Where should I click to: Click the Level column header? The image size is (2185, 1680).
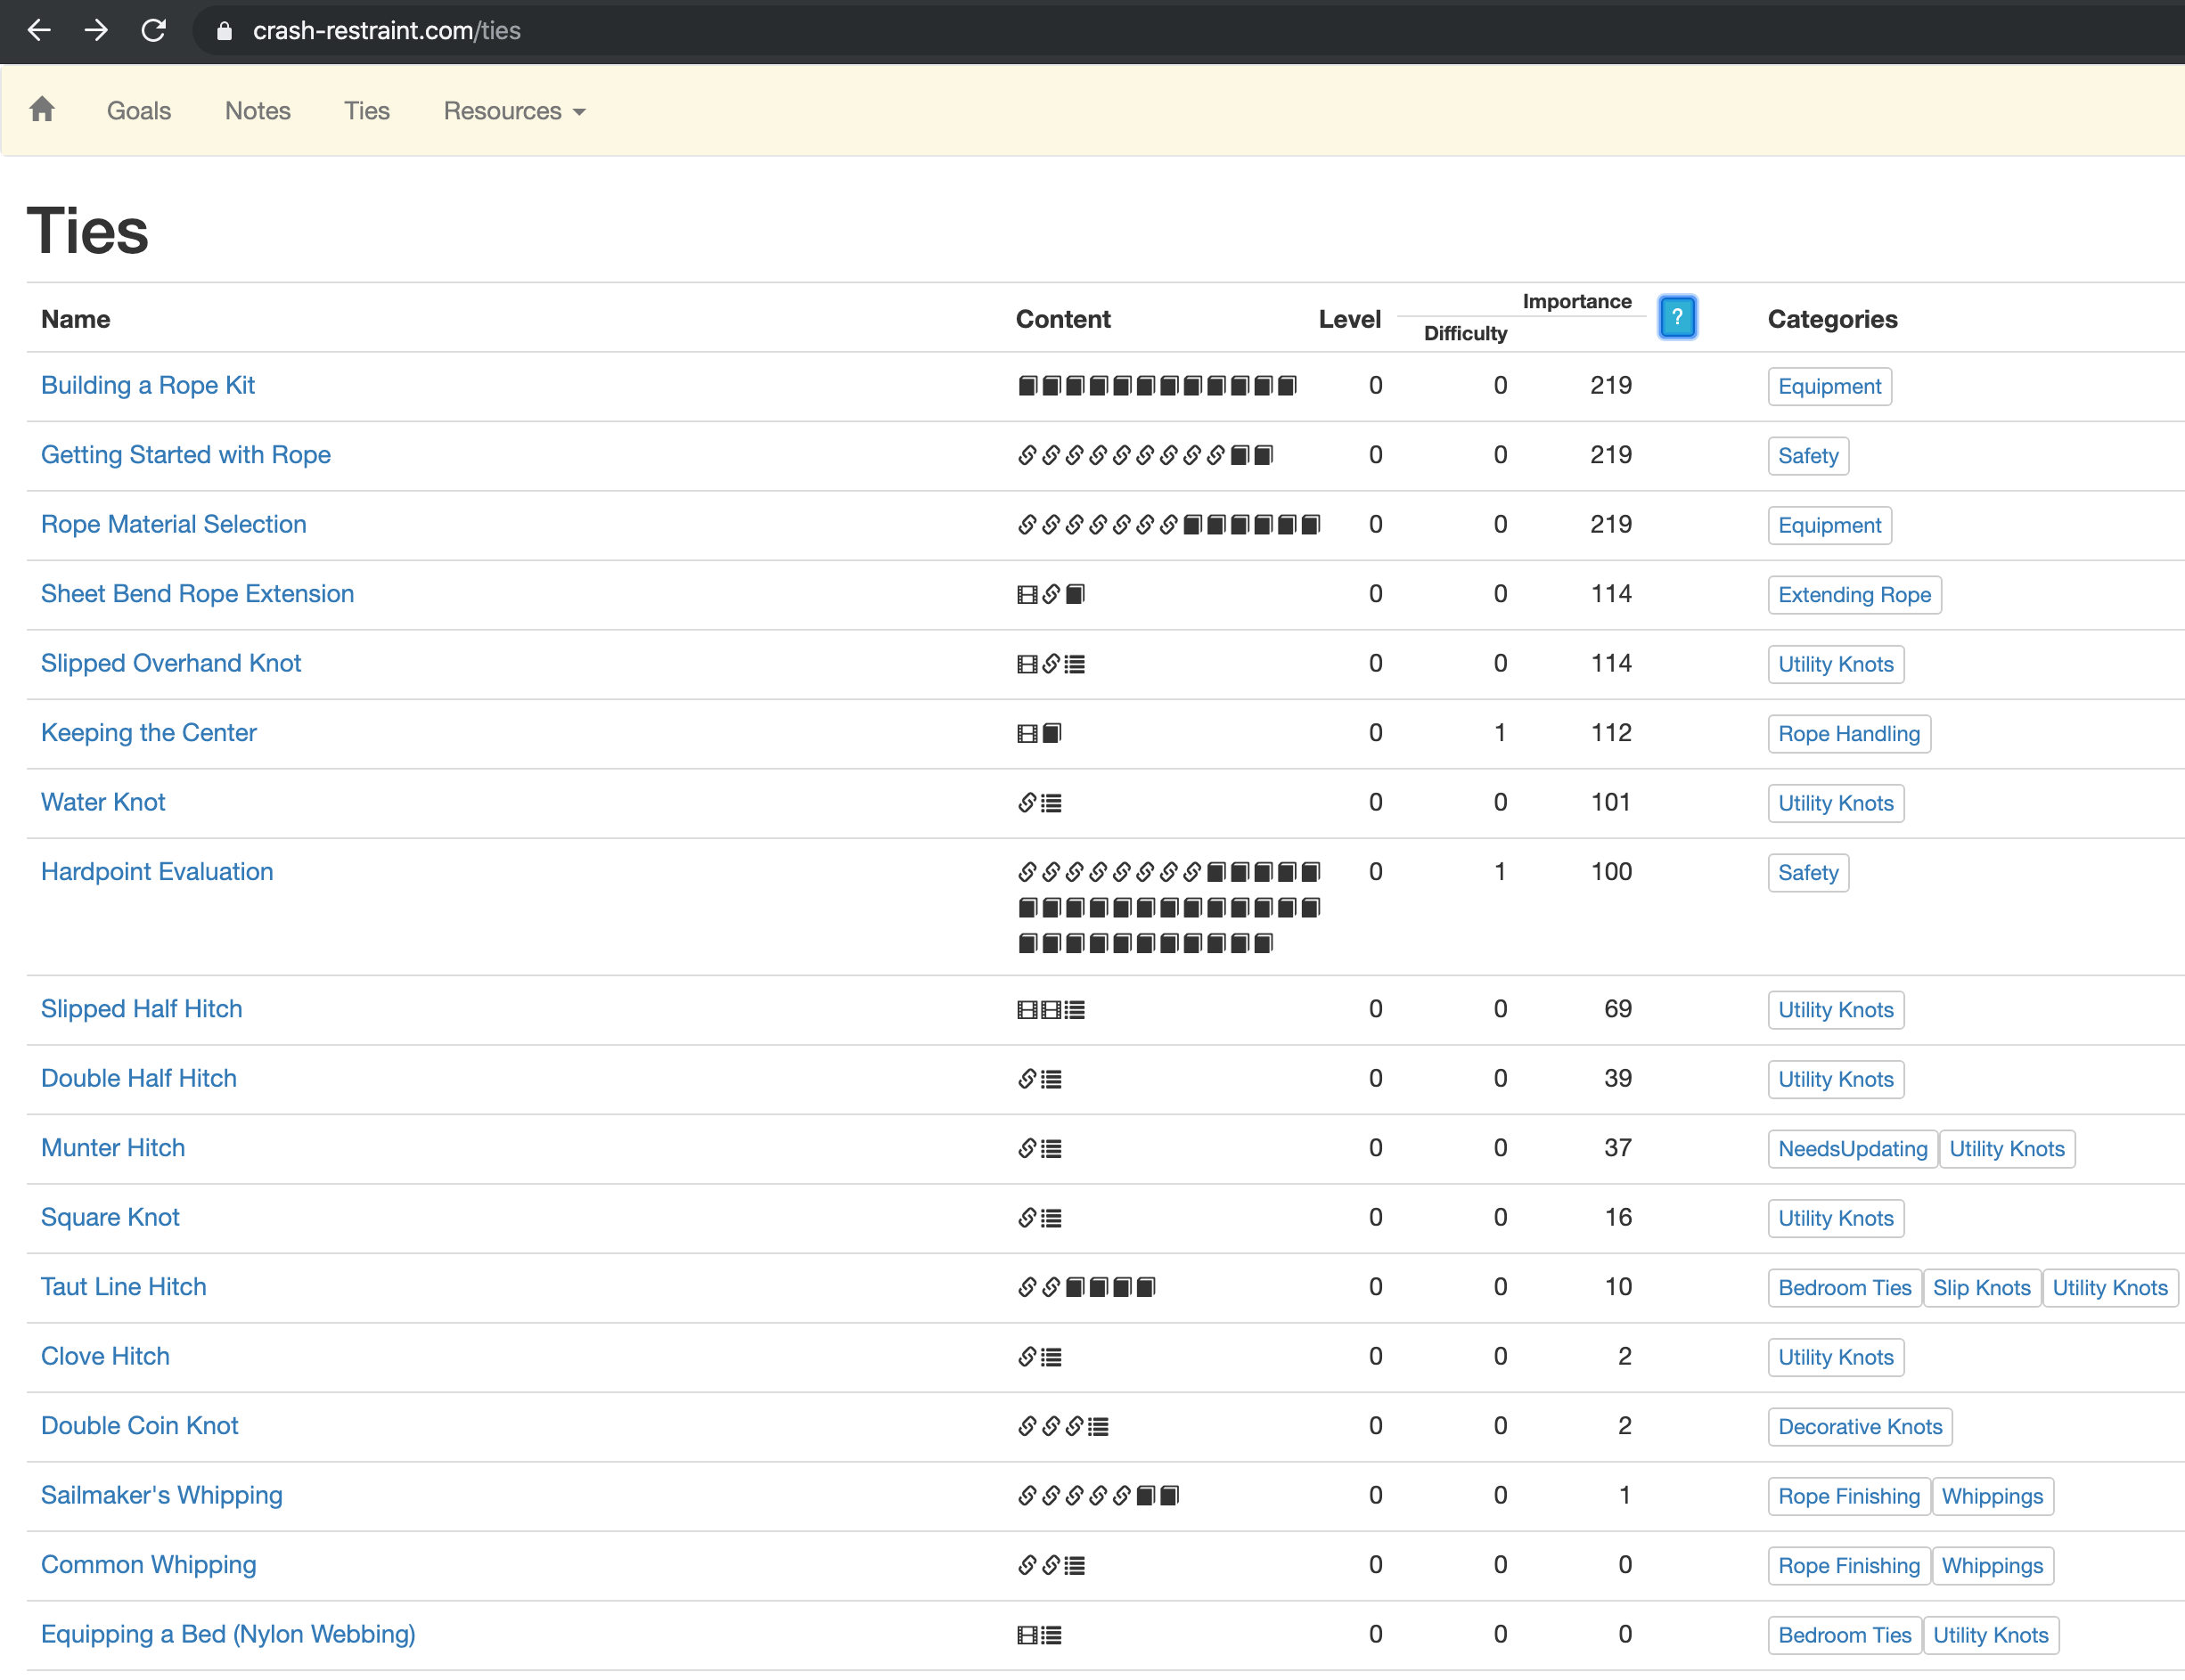[1350, 319]
